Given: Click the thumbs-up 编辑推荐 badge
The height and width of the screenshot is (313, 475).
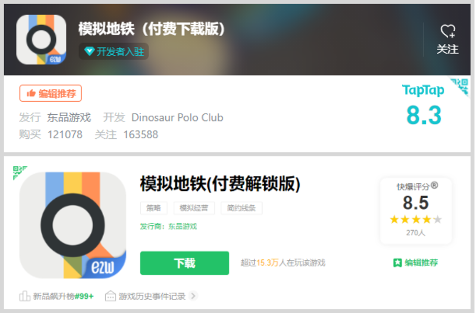Looking at the screenshot, I should point(51,93).
